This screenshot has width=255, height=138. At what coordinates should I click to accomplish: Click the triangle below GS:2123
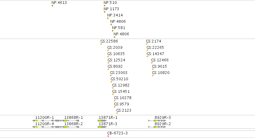coord(117,113)
